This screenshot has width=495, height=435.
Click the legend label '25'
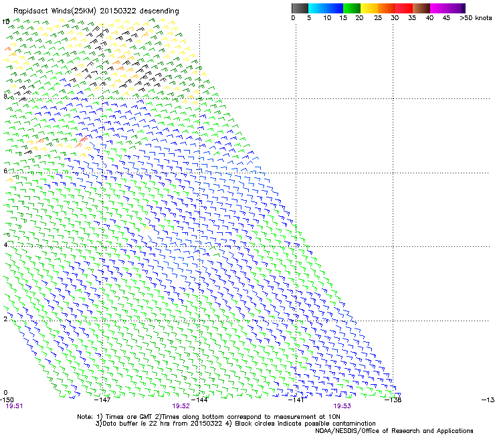pos(378,18)
